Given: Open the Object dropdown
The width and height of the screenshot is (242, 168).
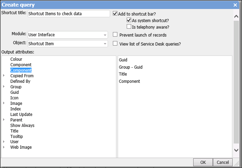Looking at the screenshot, I should tap(105, 44).
